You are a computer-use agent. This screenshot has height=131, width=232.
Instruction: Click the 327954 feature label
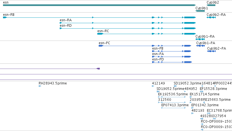(219, 116)
